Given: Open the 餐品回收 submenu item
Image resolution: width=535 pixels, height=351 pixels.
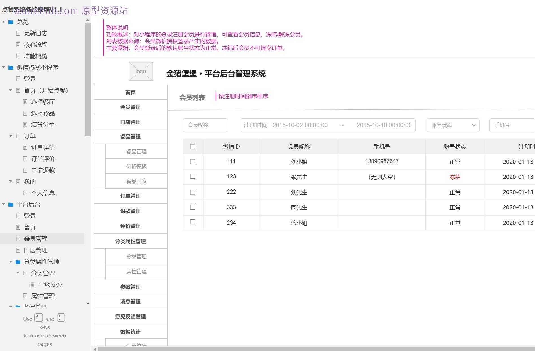Looking at the screenshot, I should click(x=137, y=181).
